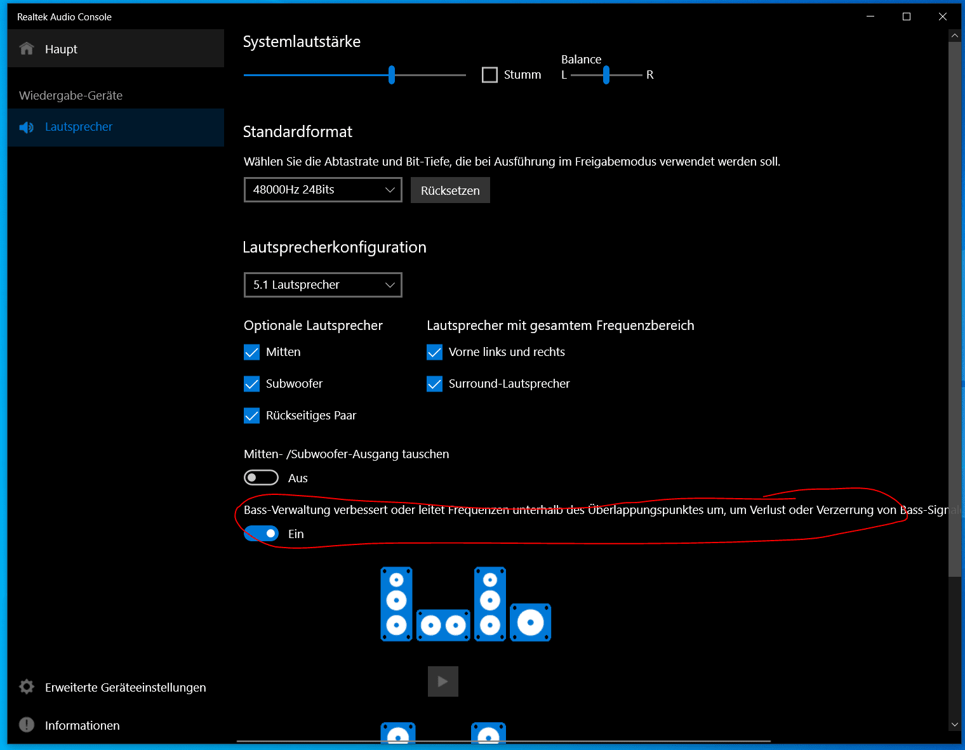Play the speaker test sound
This screenshot has width=965, height=750.
pyautogui.click(x=443, y=681)
